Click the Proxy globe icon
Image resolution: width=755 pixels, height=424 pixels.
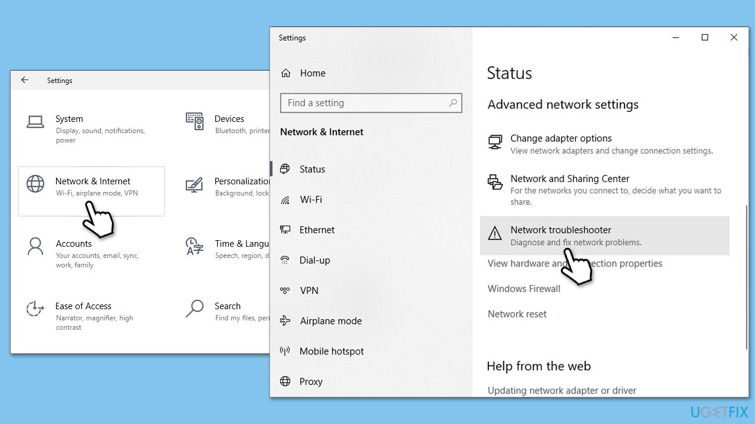point(285,382)
